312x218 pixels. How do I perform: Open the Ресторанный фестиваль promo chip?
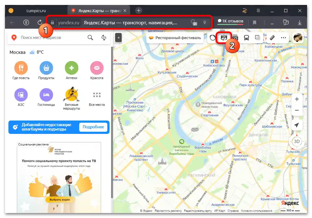pyautogui.click(x=175, y=38)
